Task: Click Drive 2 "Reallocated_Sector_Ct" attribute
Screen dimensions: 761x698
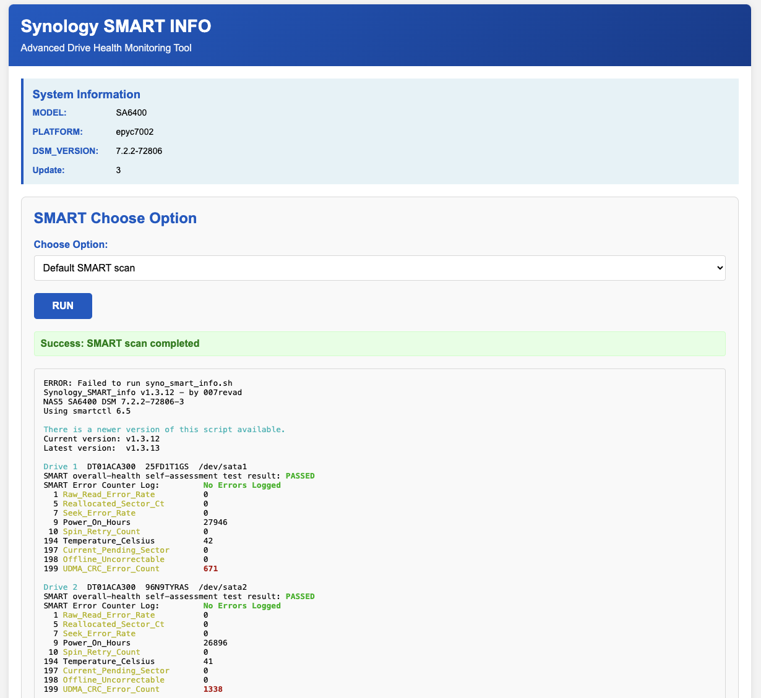Action: tap(114, 624)
